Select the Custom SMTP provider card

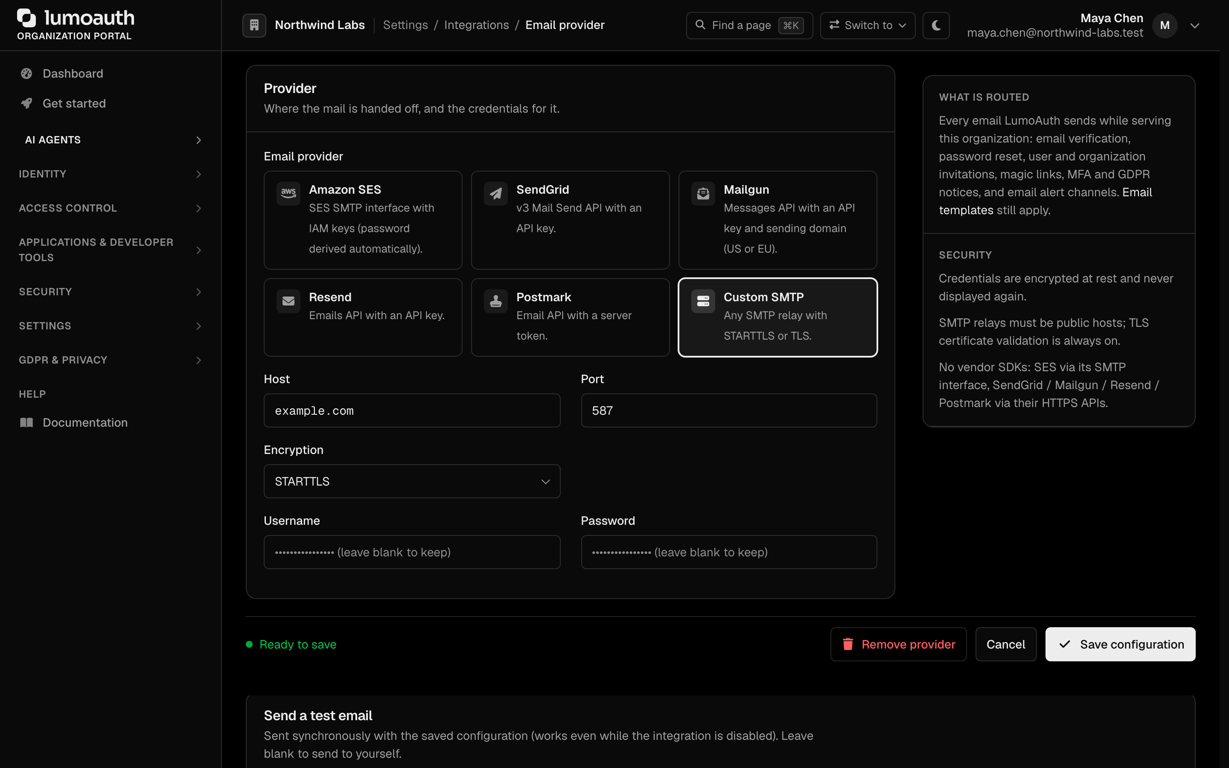point(778,317)
